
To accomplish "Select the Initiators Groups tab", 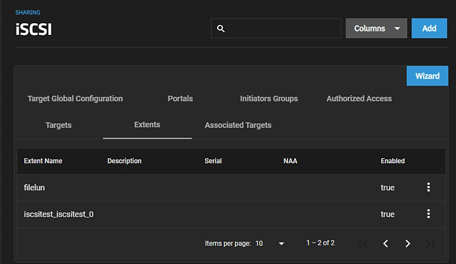I will [x=269, y=99].
